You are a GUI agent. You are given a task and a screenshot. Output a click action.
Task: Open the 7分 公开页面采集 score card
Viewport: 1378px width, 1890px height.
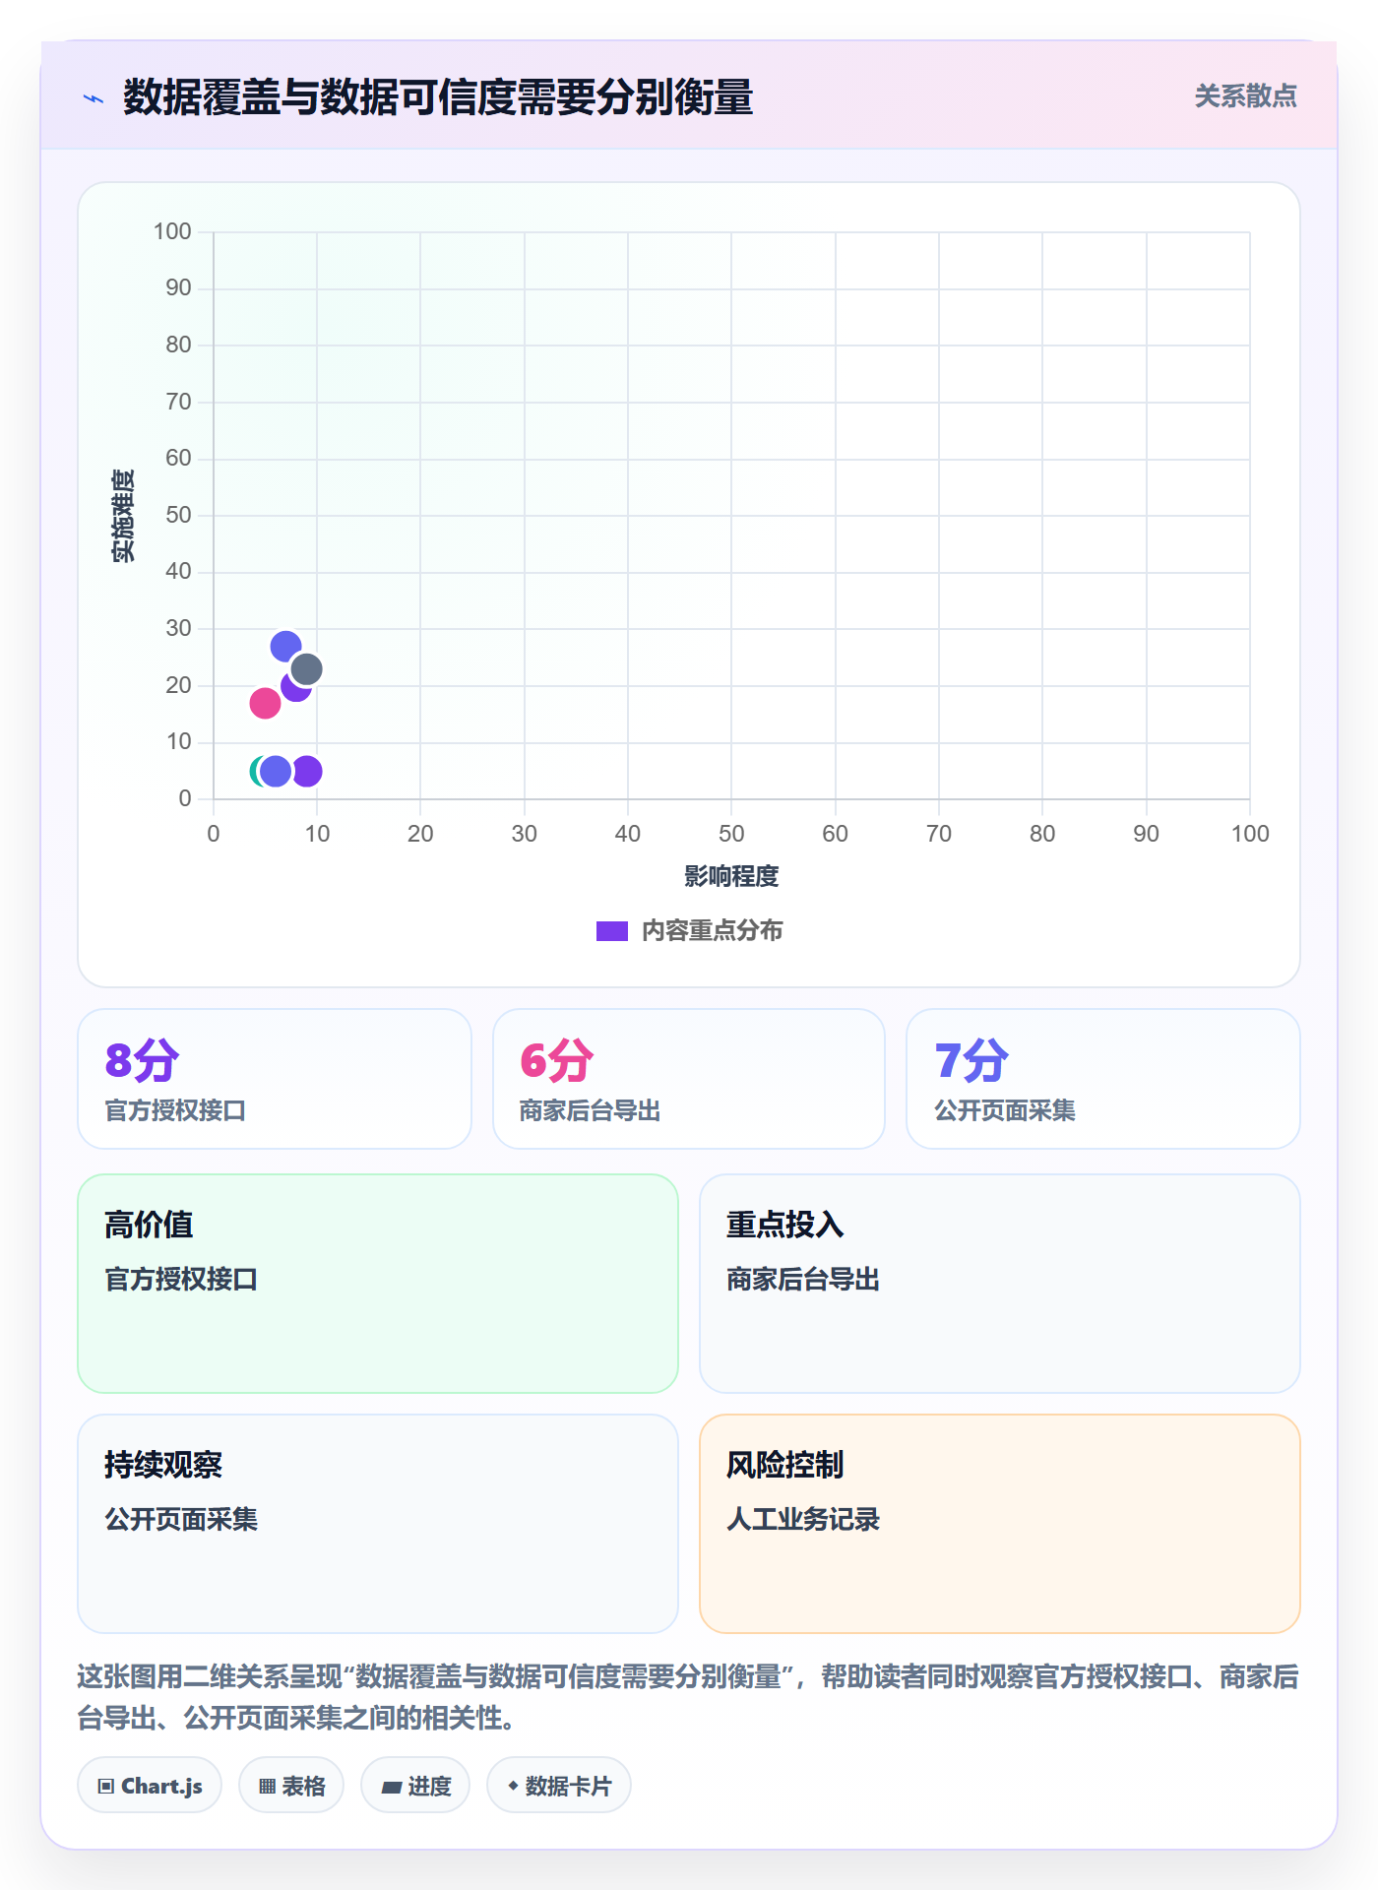pos(1103,1079)
